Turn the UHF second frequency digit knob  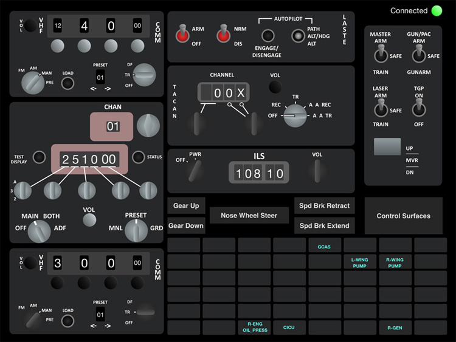tap(53, 191)
